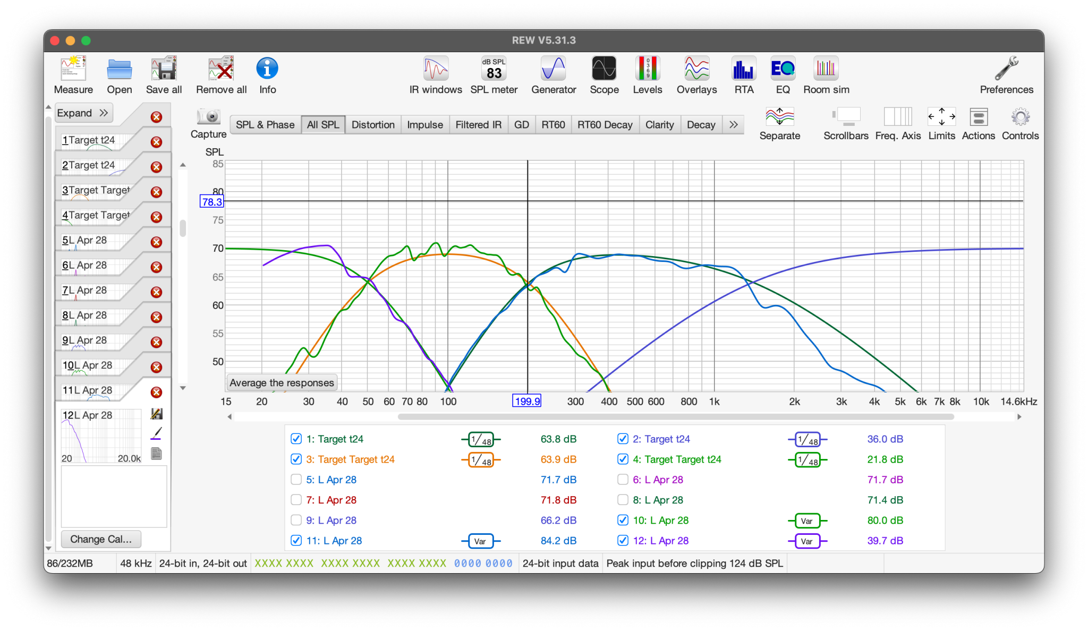Uncheck trace 1: Target t24
1088x631 pixels.
[296, 439]
